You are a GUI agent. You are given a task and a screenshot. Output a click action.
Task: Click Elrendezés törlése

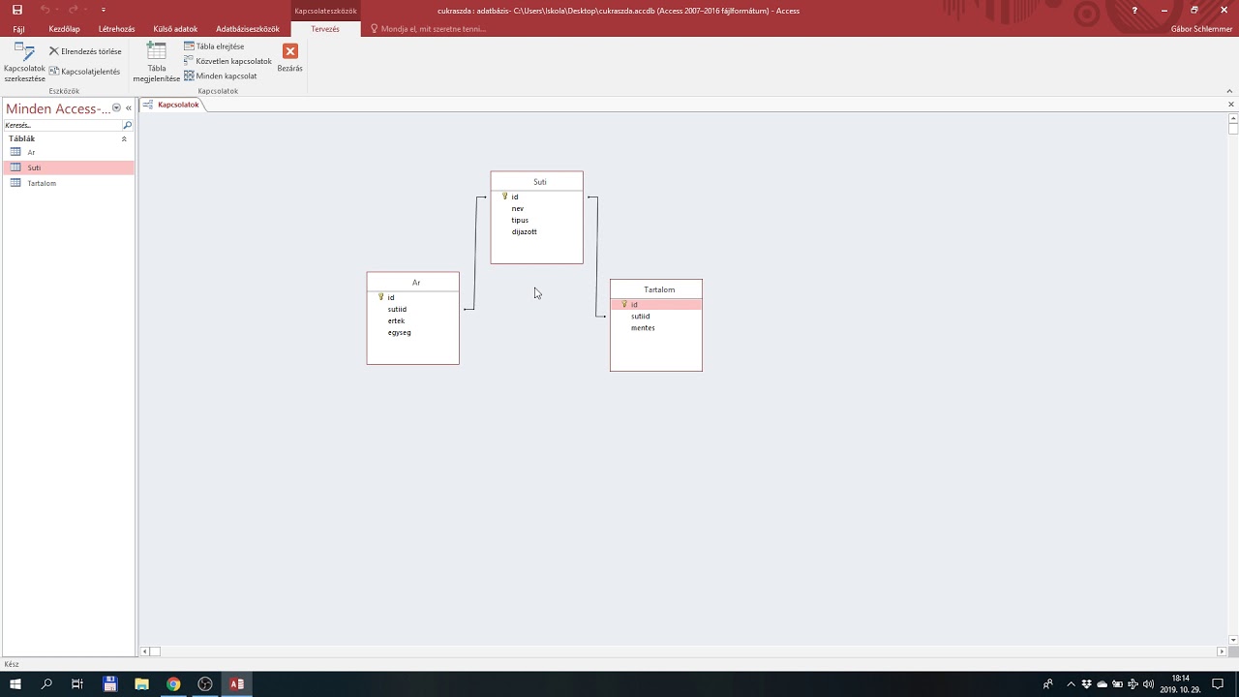[x=85, y=51]
